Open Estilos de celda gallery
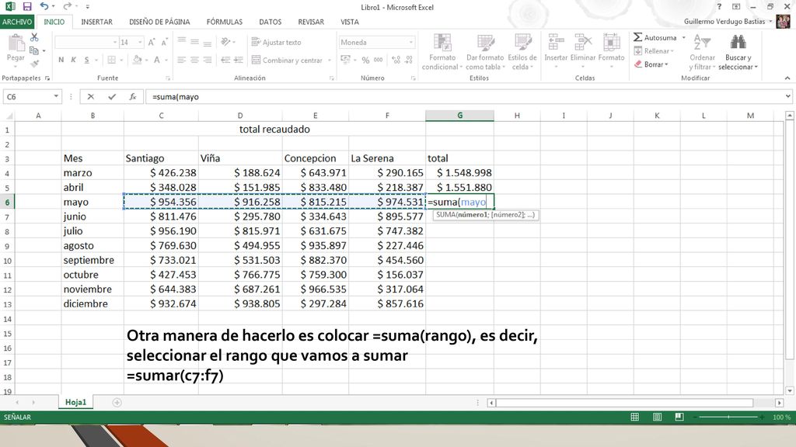Image resolution: width=796 pixels, height=447 pixels. 522,52
